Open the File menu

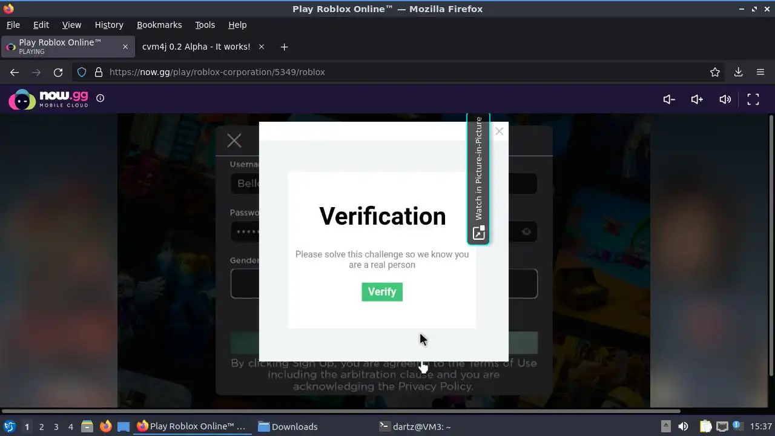[13, 25]
